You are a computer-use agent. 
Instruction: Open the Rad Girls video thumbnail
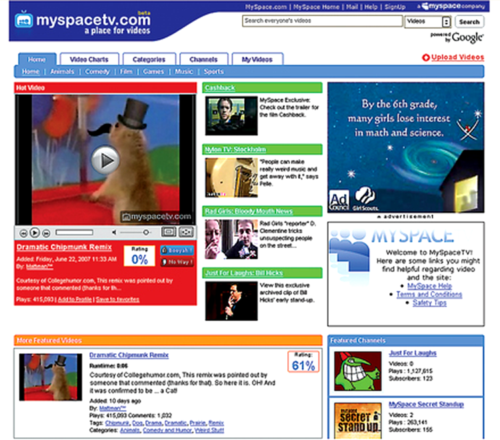click(231, 239)
